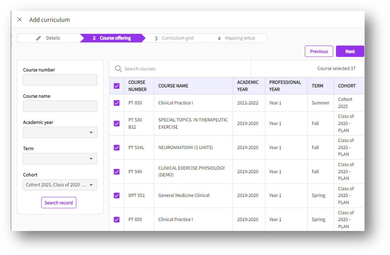Uncheck the PT 530 B12 row checkbox
The height and width of the screenshot is (255, 390).
[x=117, y=124]
